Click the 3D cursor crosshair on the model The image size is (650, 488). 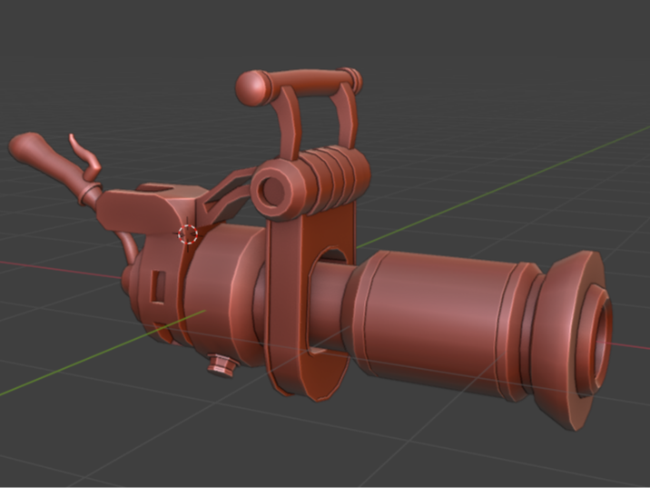coord(187,234)
